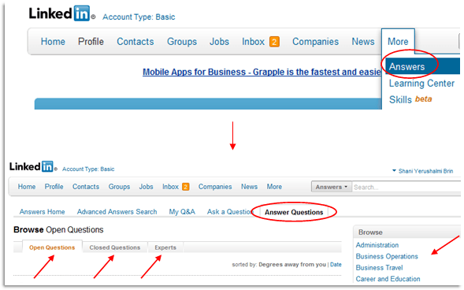Browse the Business Travel category
The image size is (464, 290).
380,267
